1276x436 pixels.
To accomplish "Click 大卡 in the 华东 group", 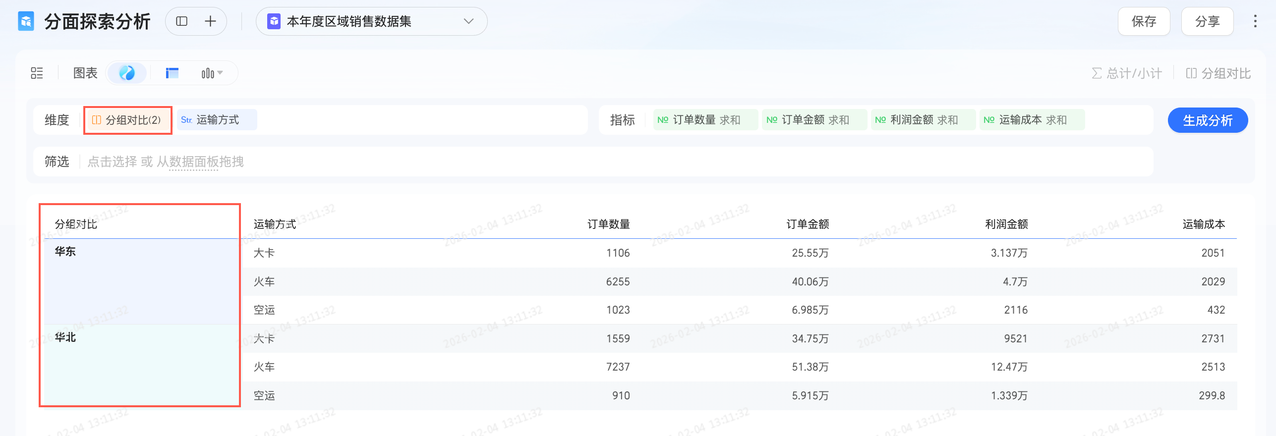I will tap(264, 253).
